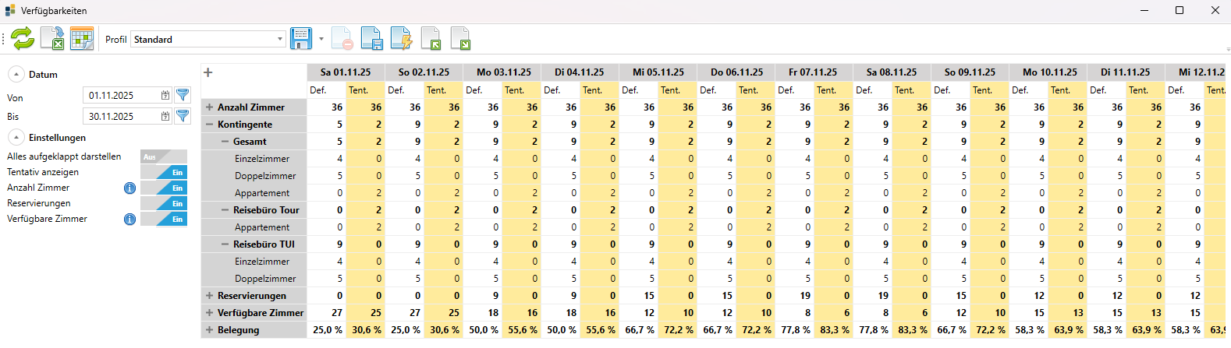Turn off the Tentativ anzeigen switch
Image resolution: width=1231 pixels, height=348 pixels.
coord(164,172)
